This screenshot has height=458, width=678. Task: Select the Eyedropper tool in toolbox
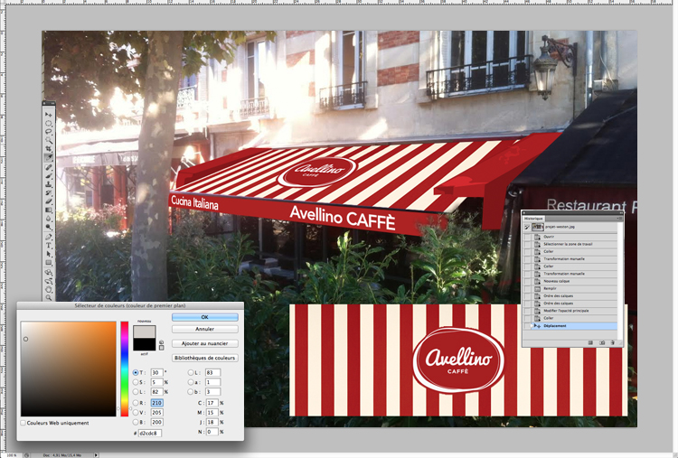(x=49, y=155)
